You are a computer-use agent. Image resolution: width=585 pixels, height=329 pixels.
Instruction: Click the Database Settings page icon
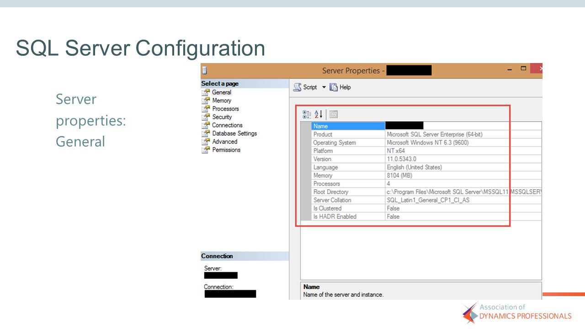point(206,133)
